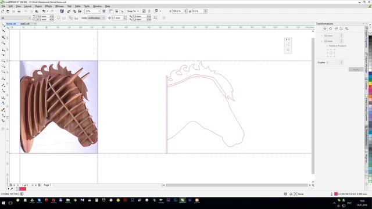
Task: Pick the no-color swatch in document palette
Action: click(17, 189)
